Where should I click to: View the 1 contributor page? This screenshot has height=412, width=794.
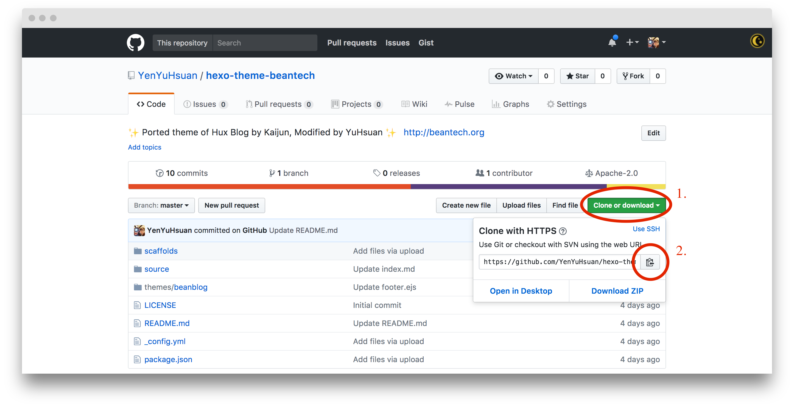tap(504, 173)
